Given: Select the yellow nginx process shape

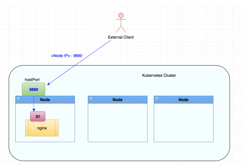Looking at the screenshot, I should [x=42, y=128].
